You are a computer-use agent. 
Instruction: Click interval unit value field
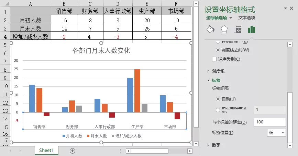(x=270, y=110)
